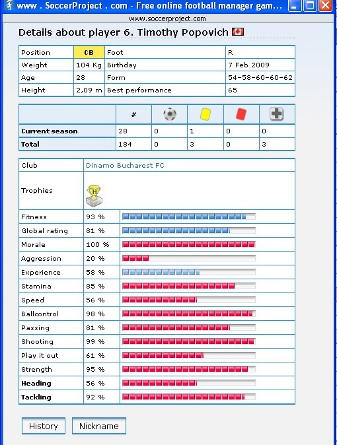Screen dimensions: 337x445
Task: Select the 'Total' row label
Action: [x=30, y=144]
